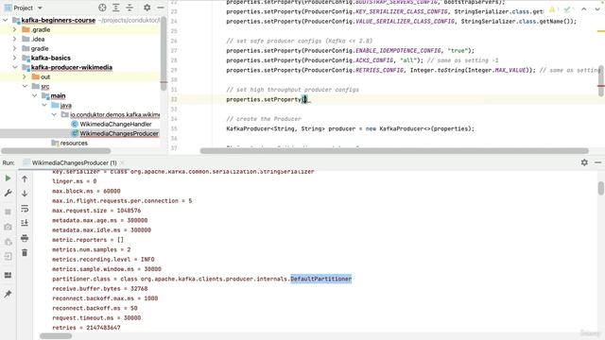Click the Exit icon in Run sidebar

8,256
